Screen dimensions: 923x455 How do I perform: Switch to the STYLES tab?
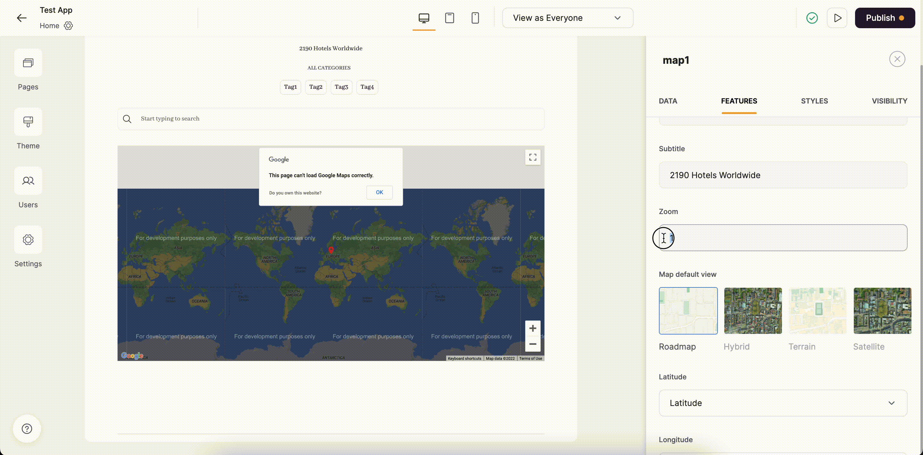click(814, 101)
